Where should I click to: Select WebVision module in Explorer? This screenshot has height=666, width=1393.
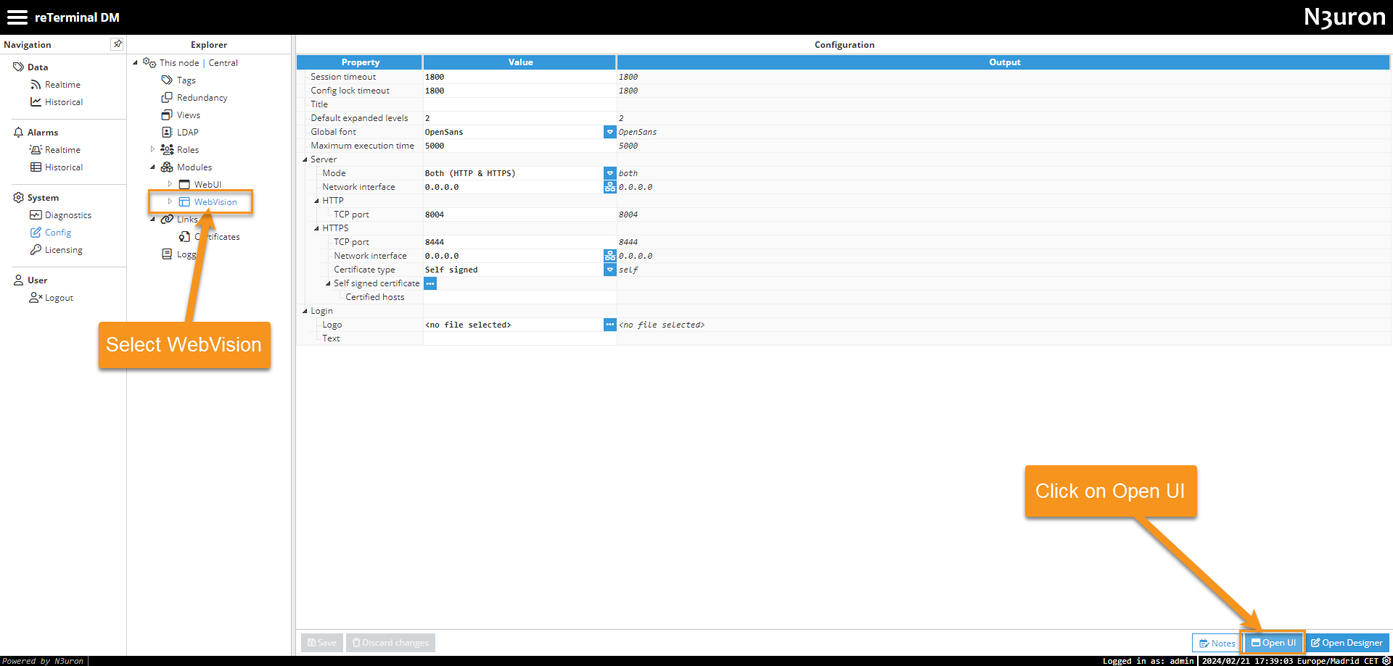click(x=215, y=202)
